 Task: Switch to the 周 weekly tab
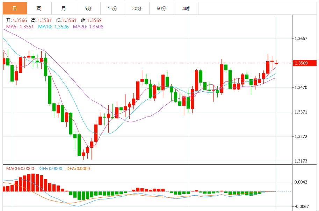pyautogui.click(x=39, y=8)
